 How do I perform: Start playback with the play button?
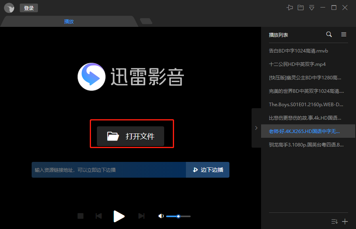coord(119,216)
